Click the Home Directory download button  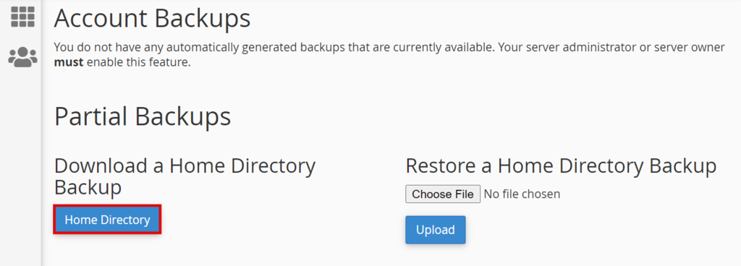click(107, 219)
